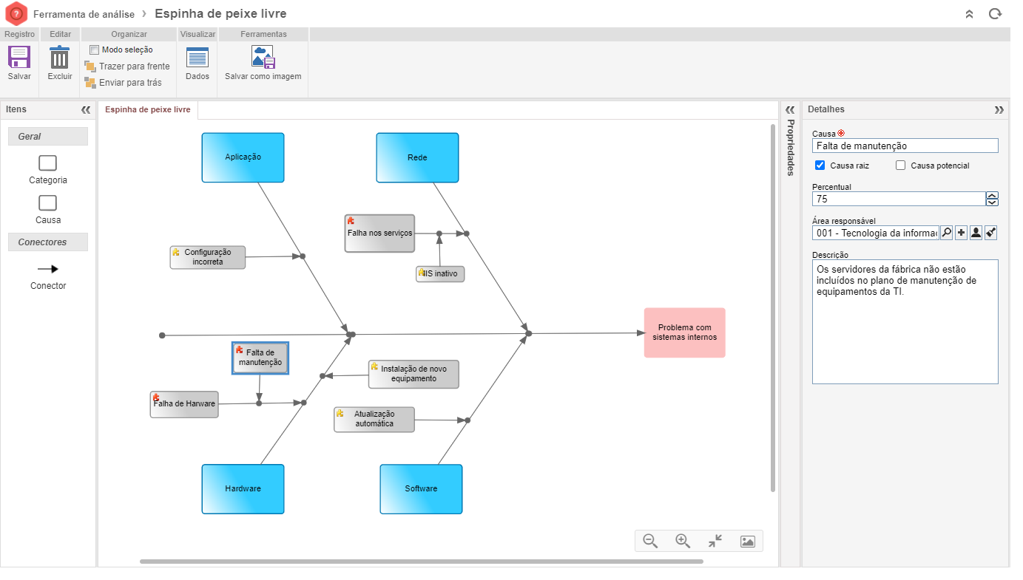The width and height of the screenshot is (1023, 580).
Task: Select the Espinha de peixe livre tab
Action: (148, 110)
